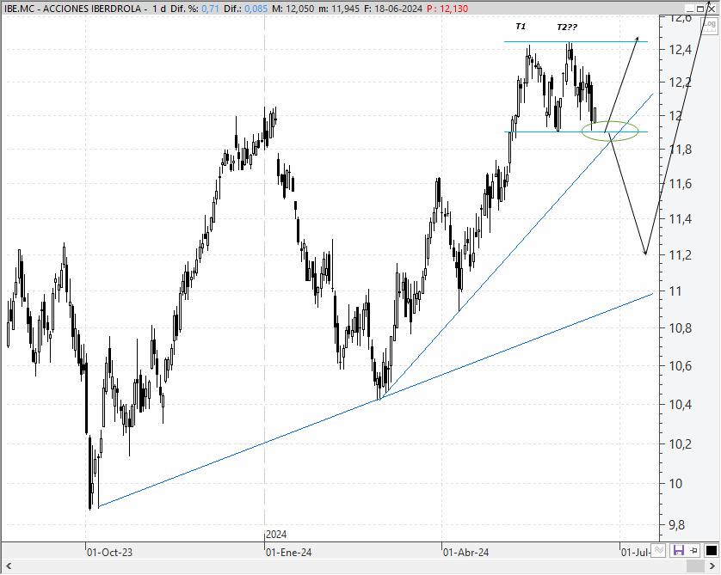Click the '11,2' price axis label
The image size is (721, 575).
point(681,255)
